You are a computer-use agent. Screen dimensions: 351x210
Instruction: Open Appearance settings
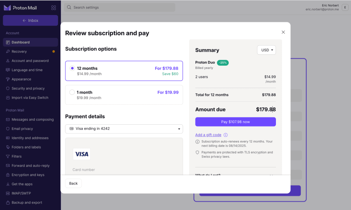click(31, 79)
